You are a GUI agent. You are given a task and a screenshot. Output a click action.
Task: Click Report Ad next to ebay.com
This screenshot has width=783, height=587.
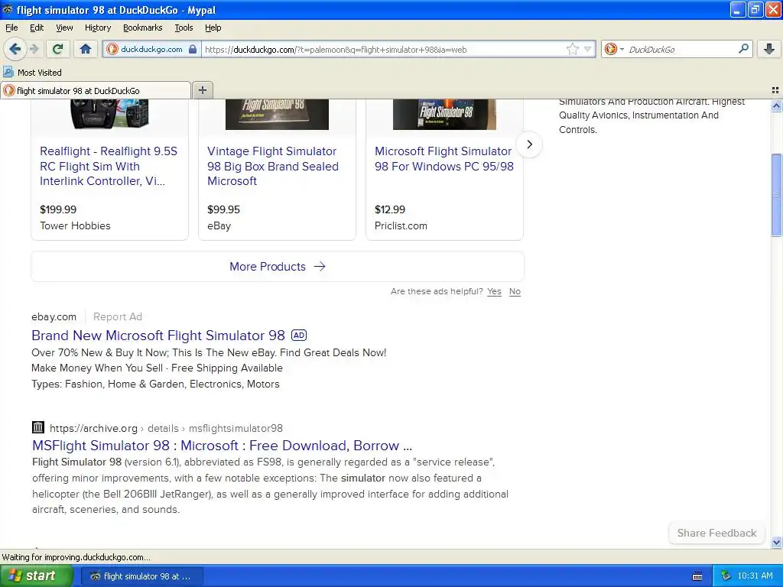tap(117, 316)
